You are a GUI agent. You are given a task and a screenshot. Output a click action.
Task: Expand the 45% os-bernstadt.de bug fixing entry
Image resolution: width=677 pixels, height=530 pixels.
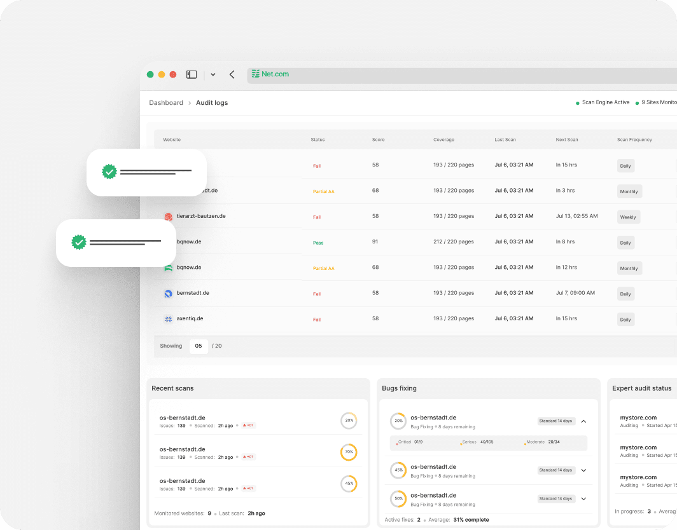[x=583, y=470]
